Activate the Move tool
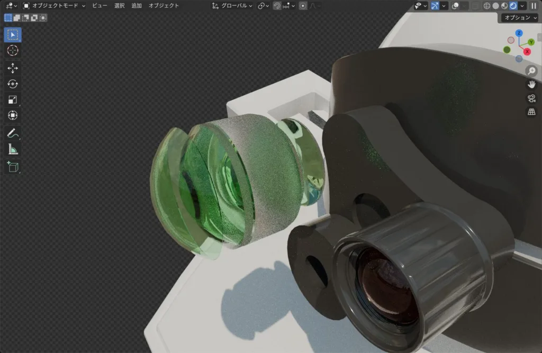The image size is (542, 353). [13, 68]
